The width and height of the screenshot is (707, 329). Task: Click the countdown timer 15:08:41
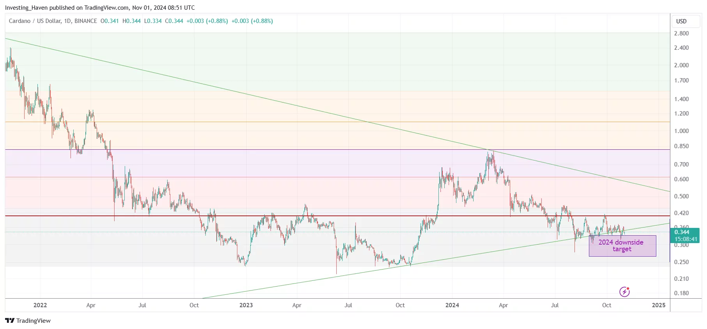[x=686, y=239]
